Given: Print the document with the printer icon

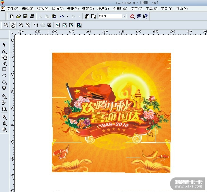Looking at the screenshot, I should pos(32,16).
